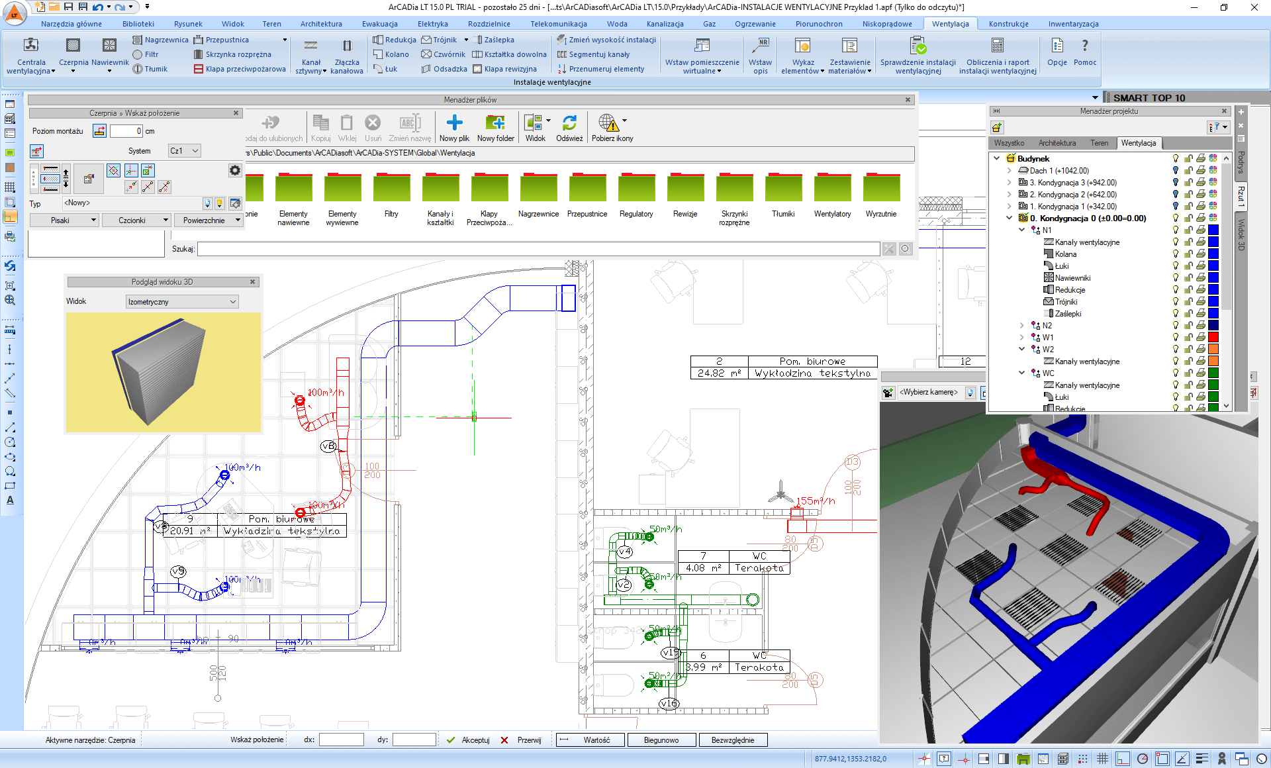Open the Powierzchnie dropdown
Image resolution: width=1271 pixels, height=768 pixels.
pyautogui.click(x=209, y=220)
